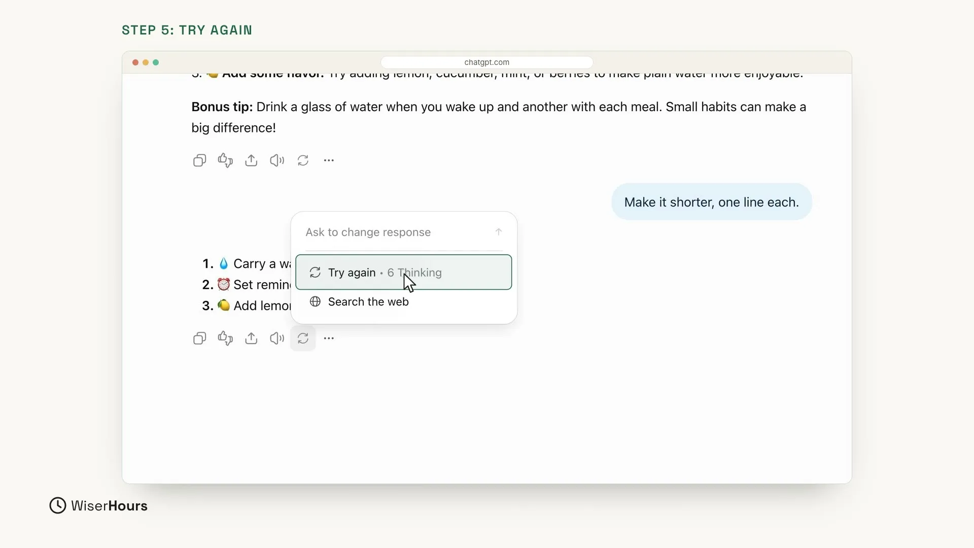Screen dimensions: 974x548
Task: Maximize window with green button
Action: tap(156, 62)
